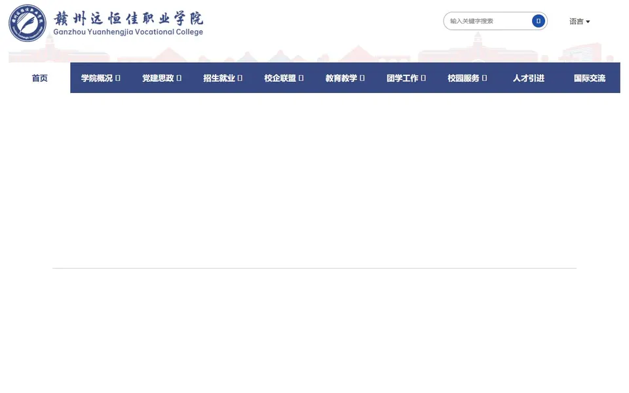The height and width of the screenshot is (393, 629).
Task: Open the 人才引进 page link
Action: coord(529,78)
